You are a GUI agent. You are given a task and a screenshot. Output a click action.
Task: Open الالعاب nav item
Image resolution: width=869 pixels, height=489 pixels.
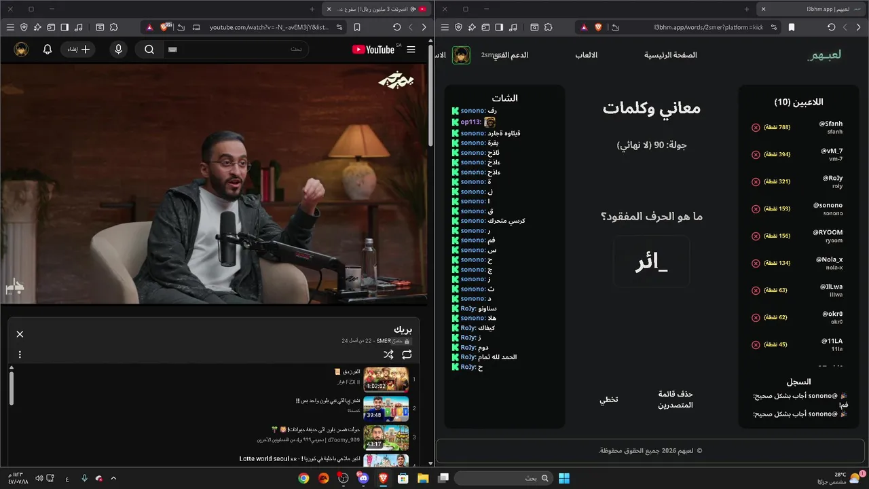coord(587,55)
